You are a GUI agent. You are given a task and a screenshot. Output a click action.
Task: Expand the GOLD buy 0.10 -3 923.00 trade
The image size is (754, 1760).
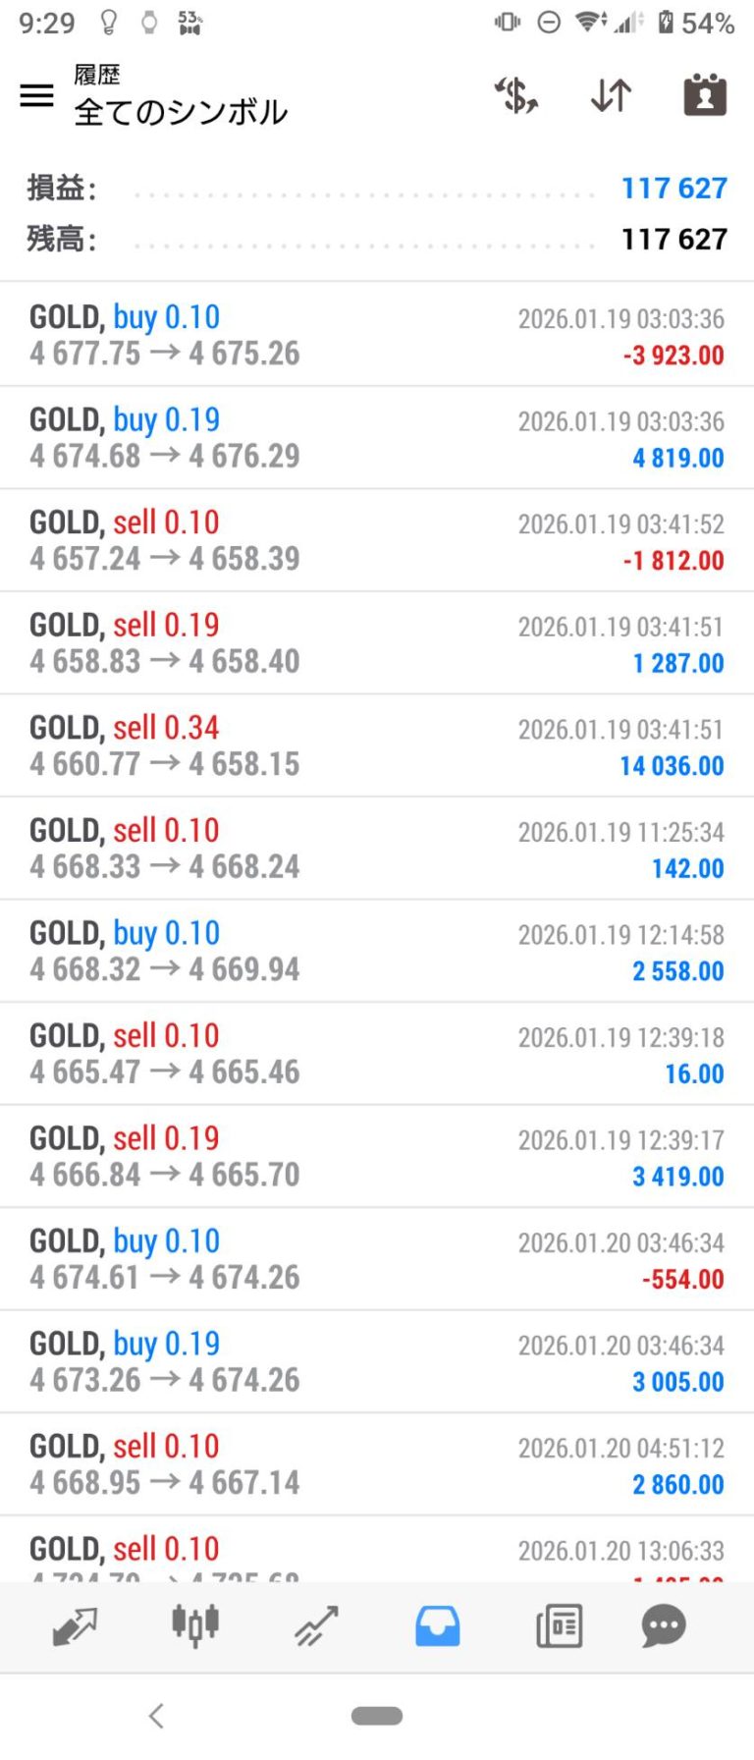click(377, 335)
